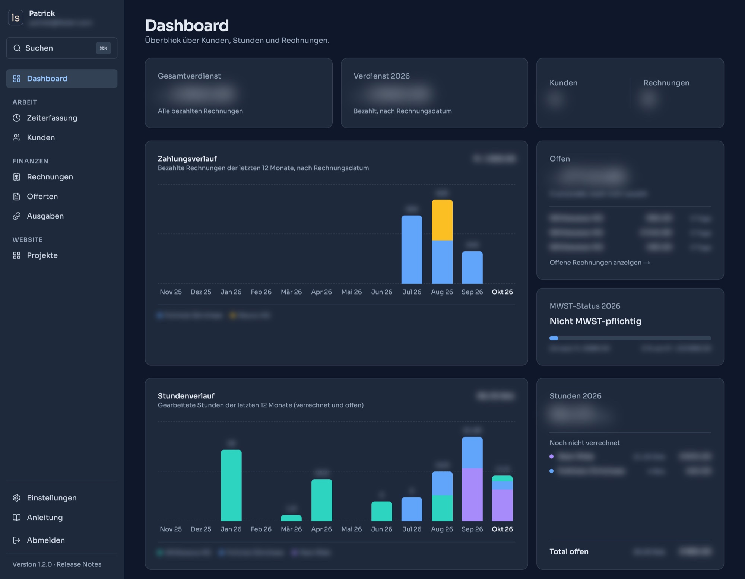The height and width of the screenshot is (579, 745).
Task: Click the yellow Aug 26 bar segment
Action: pyautogui.click(x=442, y=220)
